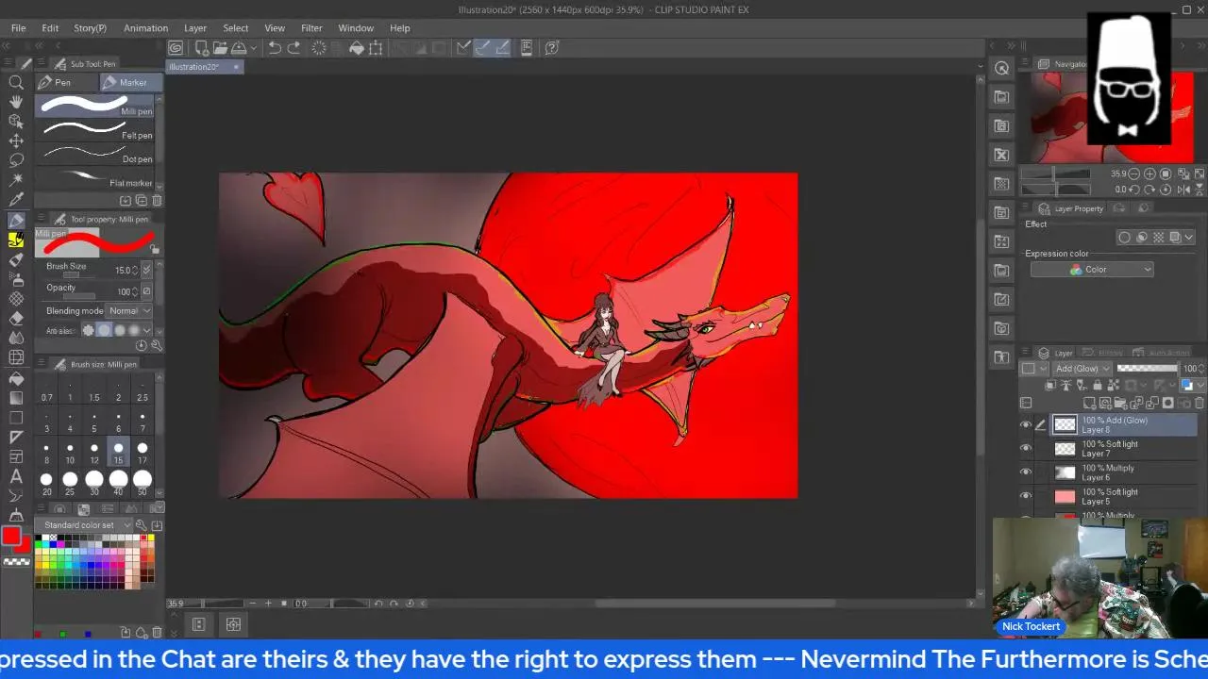Image resolution: width=1208 pixels, height=679 pixels.
Task: Open layer blend mode Add (Glow) dropdown
Action: pyautogui.click(x=1082, y=369)
